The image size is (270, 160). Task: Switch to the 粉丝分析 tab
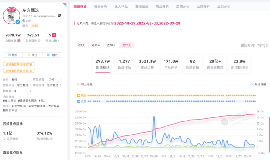(100, 7)
